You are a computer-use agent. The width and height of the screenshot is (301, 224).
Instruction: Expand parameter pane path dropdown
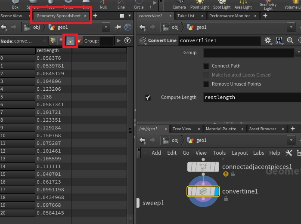coord(291,27)
